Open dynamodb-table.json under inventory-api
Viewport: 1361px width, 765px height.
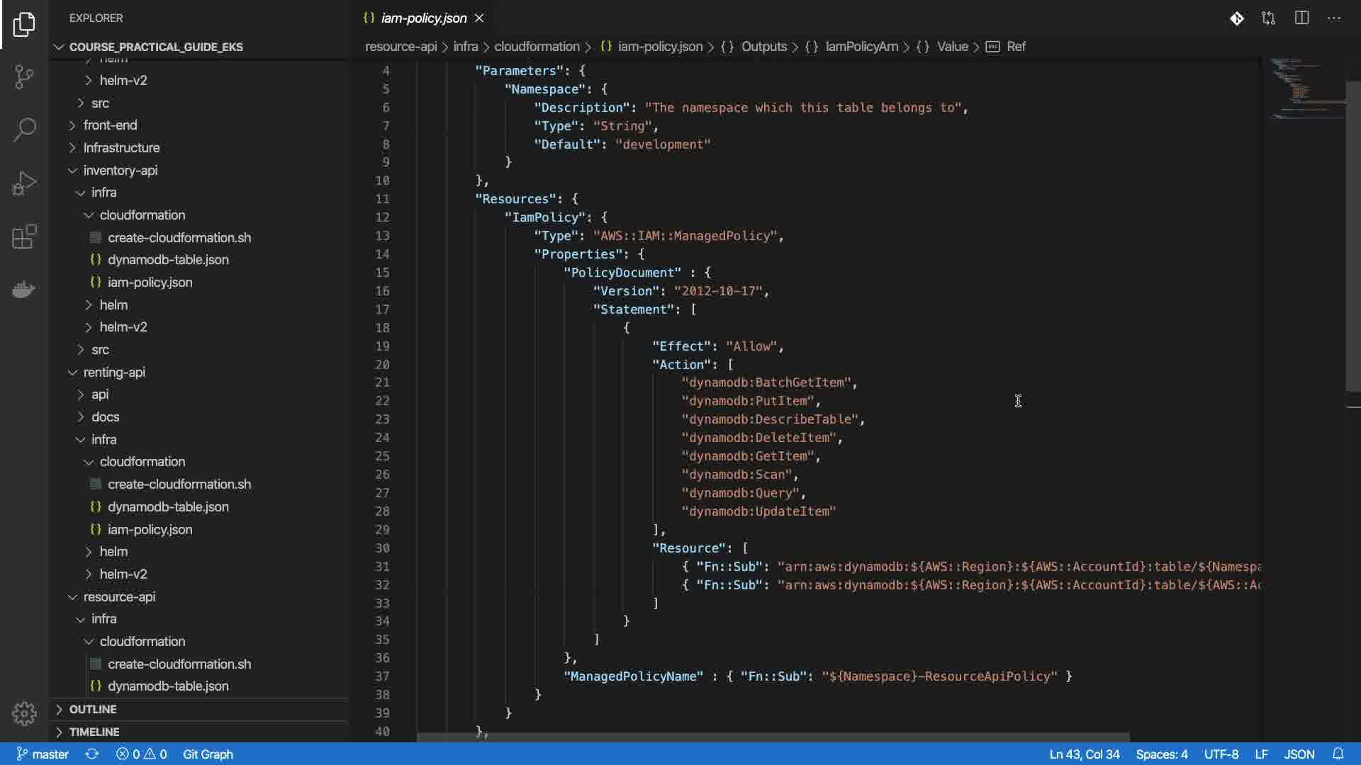click(x=168, y=259)
